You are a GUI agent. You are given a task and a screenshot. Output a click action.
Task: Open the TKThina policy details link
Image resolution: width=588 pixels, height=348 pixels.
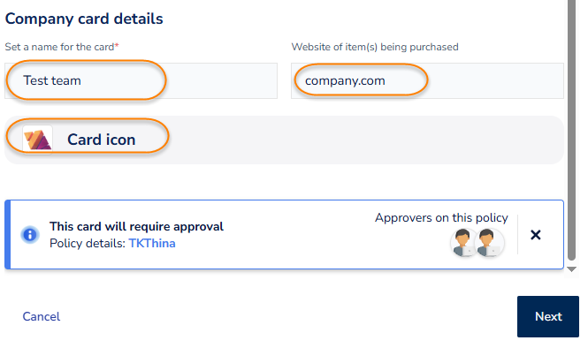point(152,244)
